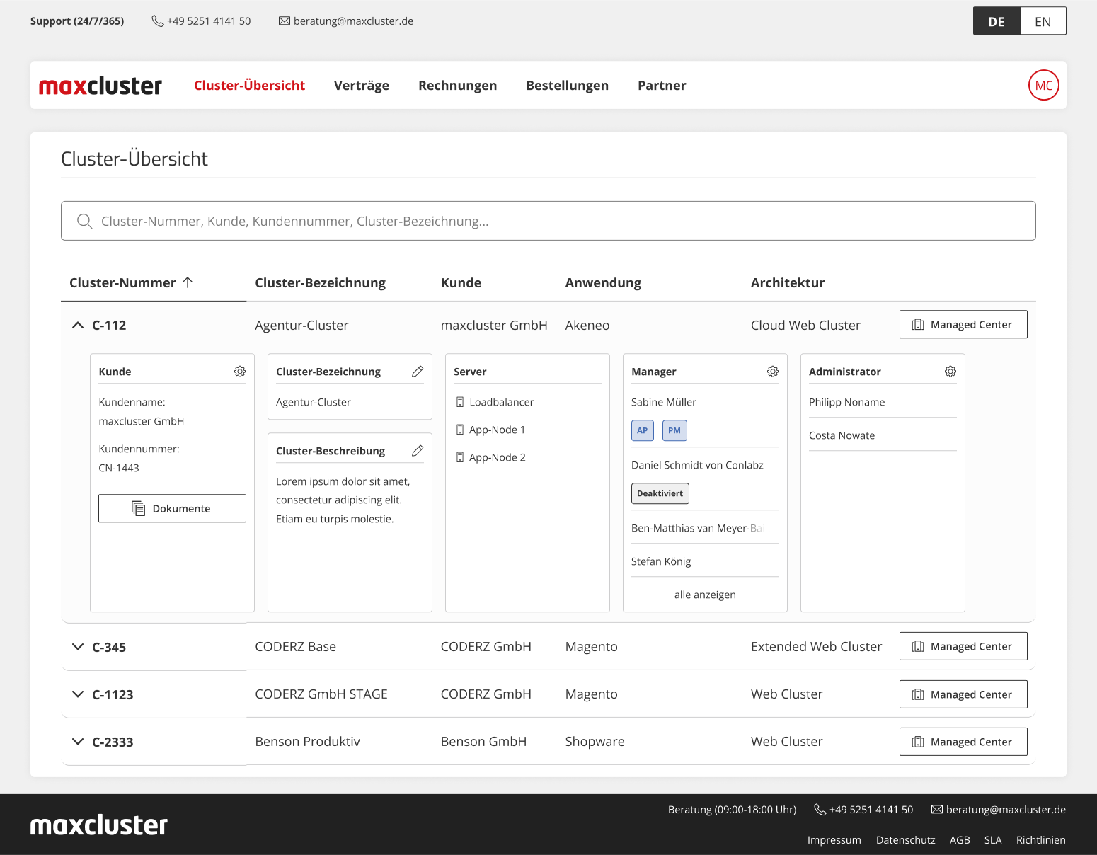Open settings gear in Kunde card
Viewport: 1097px width, 855px height.
[240, 372]
